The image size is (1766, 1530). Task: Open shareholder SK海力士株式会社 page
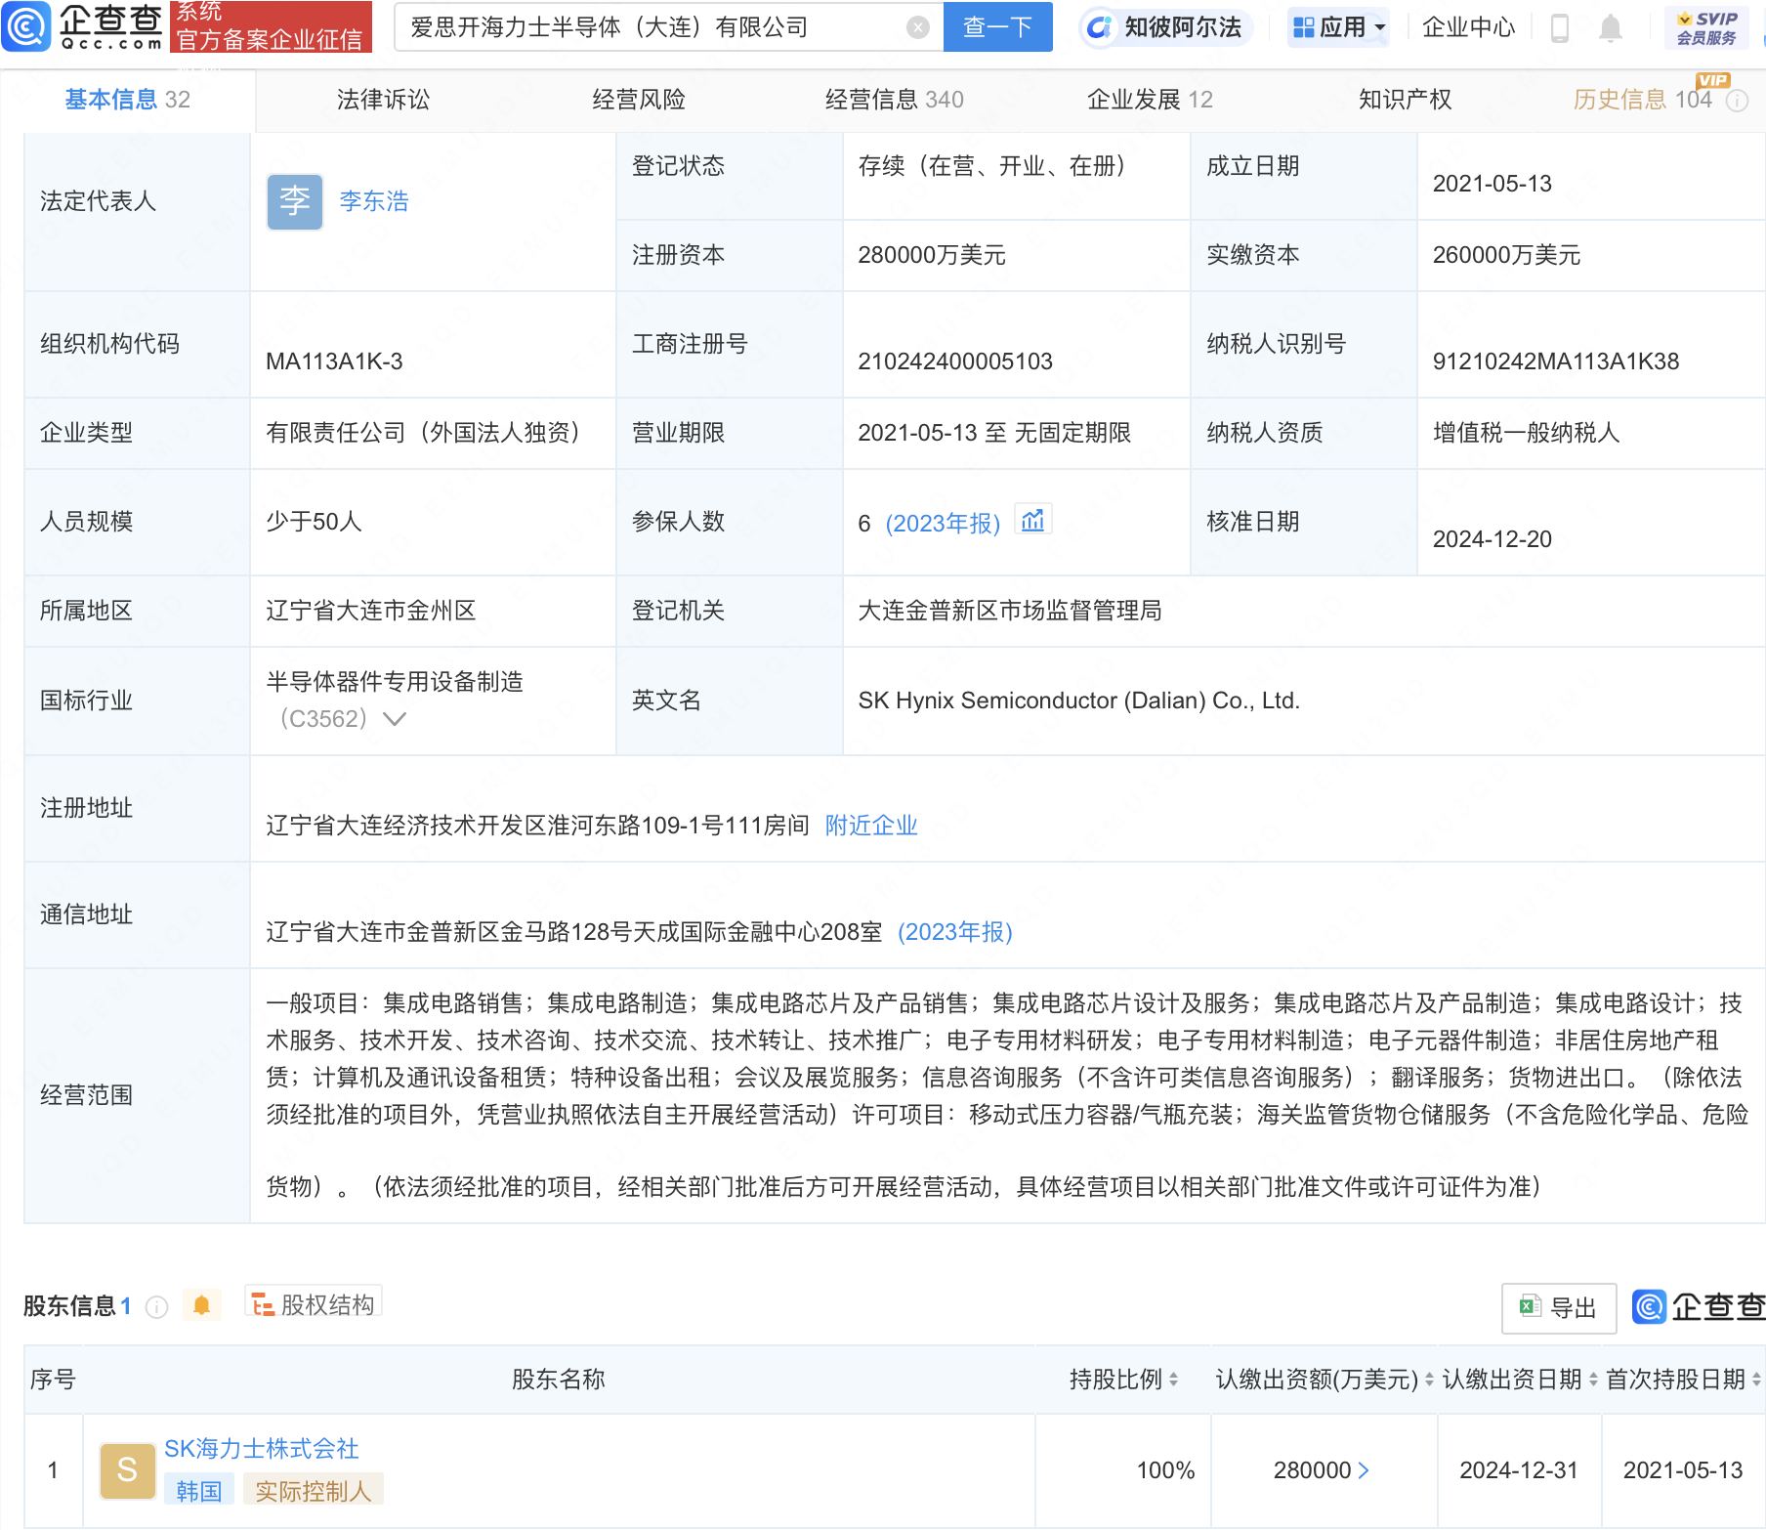click(261, 1449)
